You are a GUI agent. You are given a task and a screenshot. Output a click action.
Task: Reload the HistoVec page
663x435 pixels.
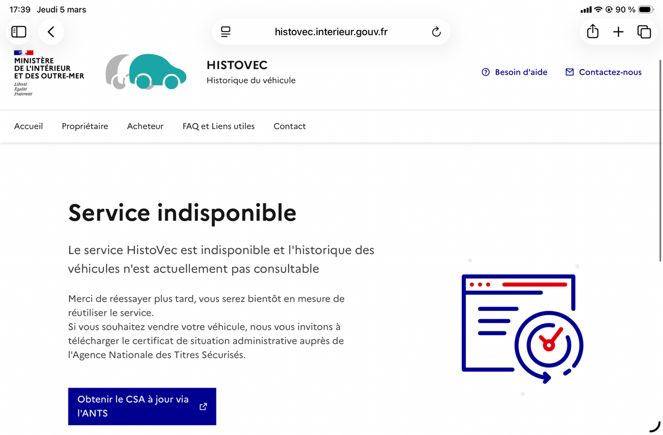tap(436, 32)
